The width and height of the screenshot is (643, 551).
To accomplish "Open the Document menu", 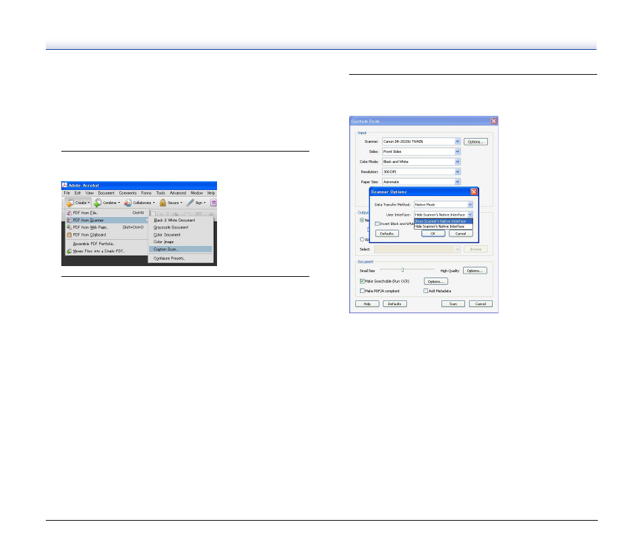I will (106, 193).
